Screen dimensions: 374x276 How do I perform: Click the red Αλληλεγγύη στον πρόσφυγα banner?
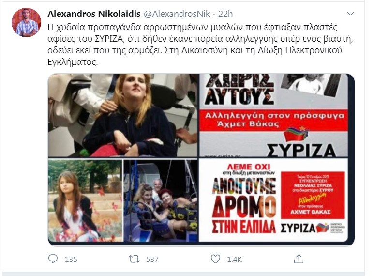[273, 120]
